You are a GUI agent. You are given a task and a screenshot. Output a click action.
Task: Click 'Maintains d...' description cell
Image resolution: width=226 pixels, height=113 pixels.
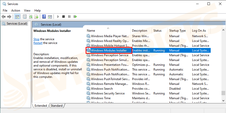click(141, 98)
